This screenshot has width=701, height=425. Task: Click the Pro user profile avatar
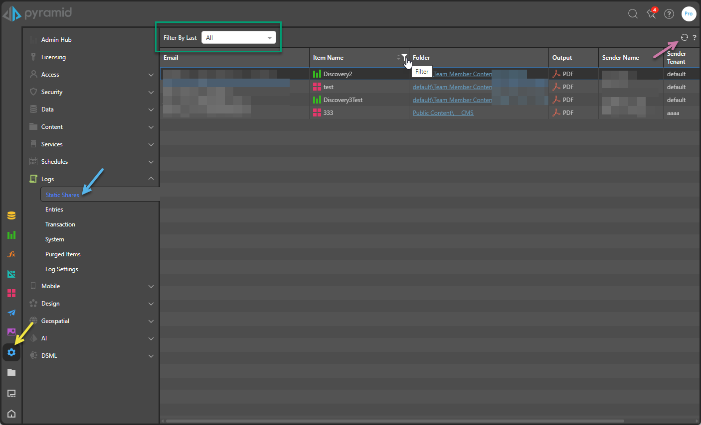pos(689,14)
